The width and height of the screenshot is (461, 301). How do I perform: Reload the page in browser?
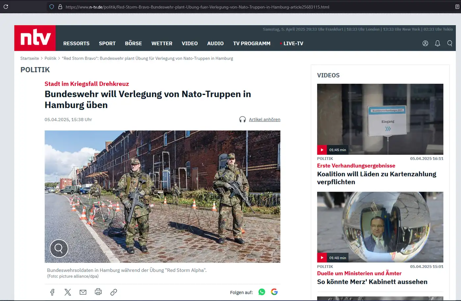6,7
